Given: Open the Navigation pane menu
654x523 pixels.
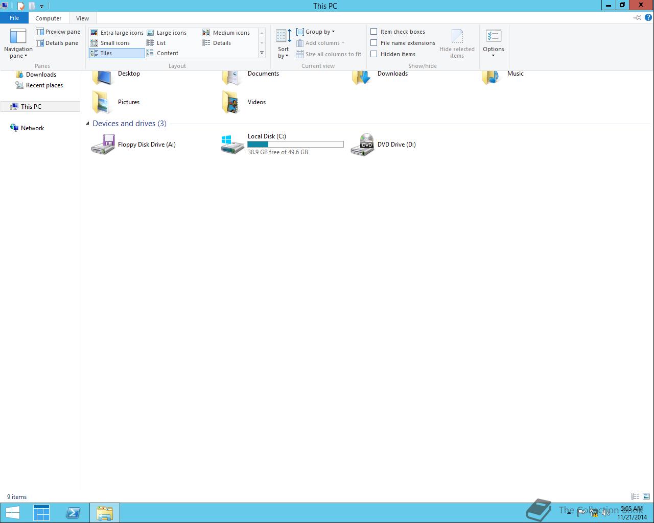Looking at the screenshot, I should coord(18,43).
